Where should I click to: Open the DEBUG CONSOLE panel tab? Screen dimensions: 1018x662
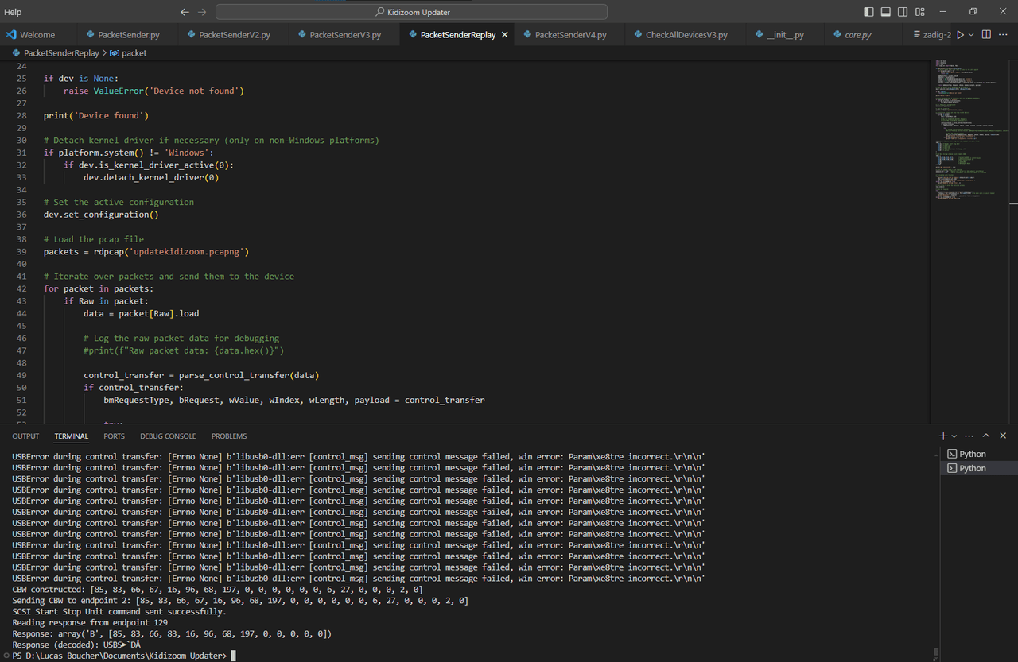click(x=168, y=436)
